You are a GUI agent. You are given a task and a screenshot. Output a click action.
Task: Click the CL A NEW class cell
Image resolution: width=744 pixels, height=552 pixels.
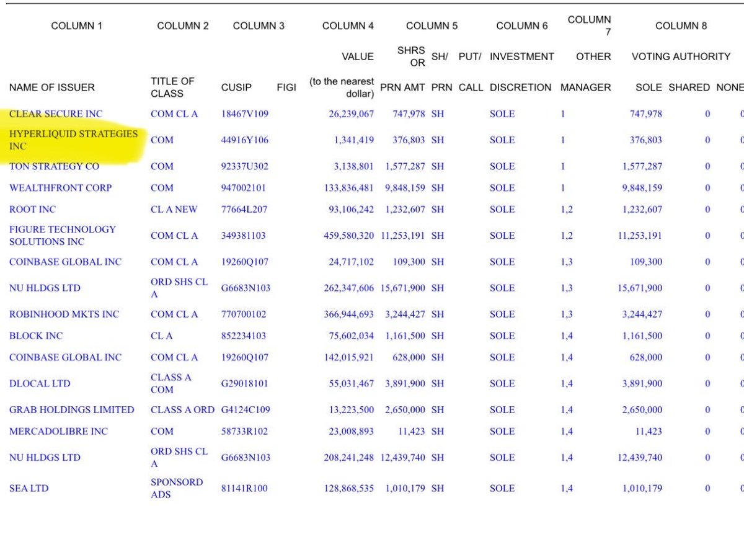point(174,210)
